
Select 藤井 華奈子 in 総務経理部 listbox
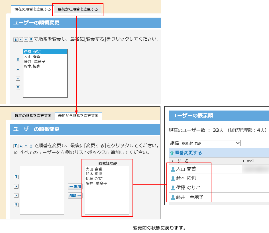107,183
